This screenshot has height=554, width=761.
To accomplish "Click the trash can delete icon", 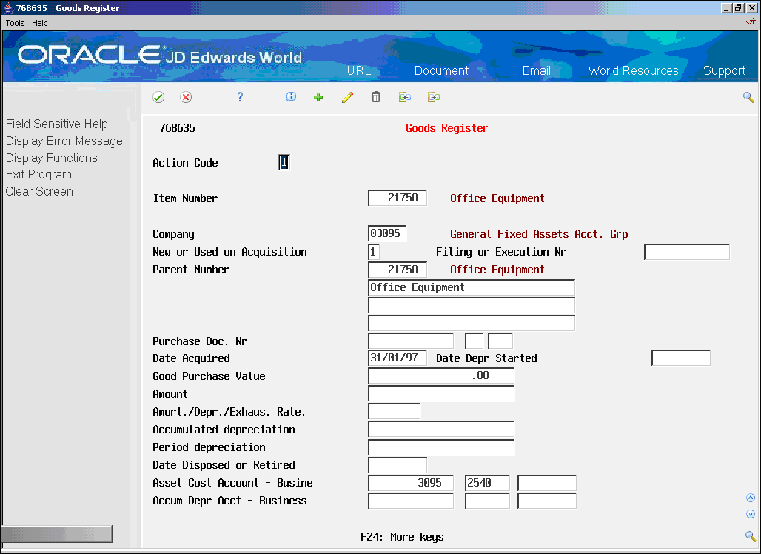I will coord(375,97).
